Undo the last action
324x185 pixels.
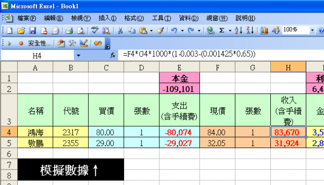pos(174,30)
